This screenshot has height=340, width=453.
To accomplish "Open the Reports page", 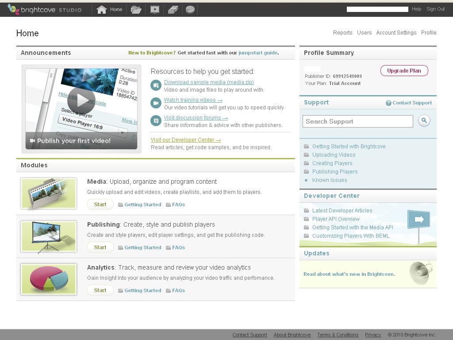I will pos(343,33).
